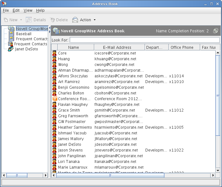Sort by E-Mail Address column header

pos(119,47)
